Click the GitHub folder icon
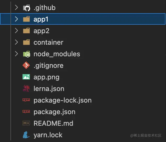The height and width of the screenshot is (142, 166). tap(26, 8)
